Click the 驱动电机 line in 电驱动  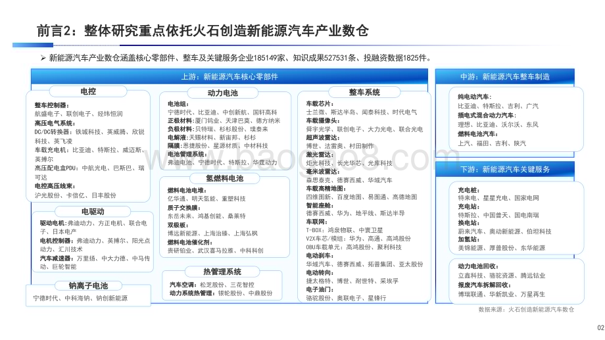(93, 228)
